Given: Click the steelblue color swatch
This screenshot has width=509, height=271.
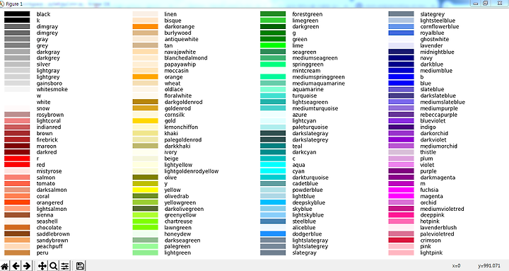Looking at the screenshot, I should click(x=273, y=221).
